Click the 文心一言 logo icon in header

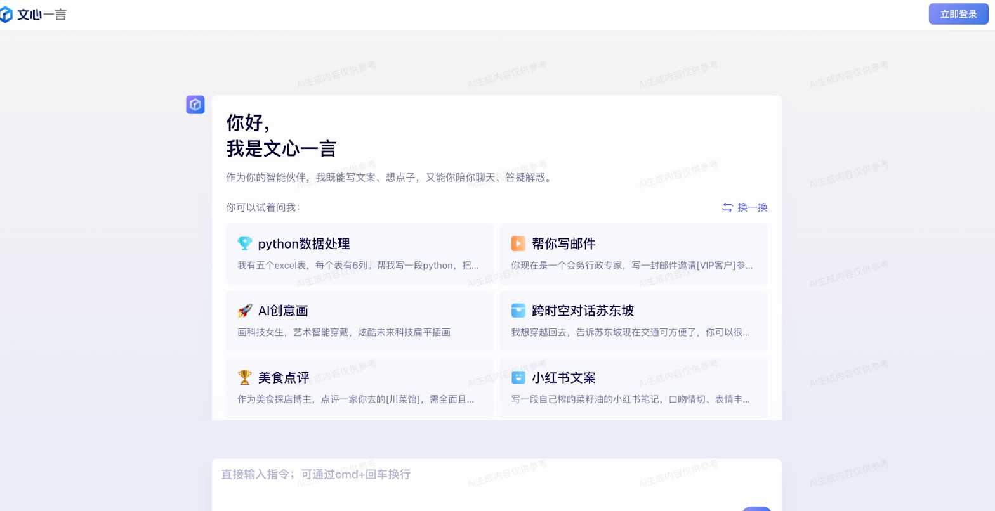click(6, 14)
